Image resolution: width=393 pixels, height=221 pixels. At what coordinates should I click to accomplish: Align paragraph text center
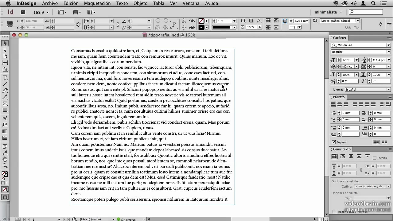[x=340, y=104]
